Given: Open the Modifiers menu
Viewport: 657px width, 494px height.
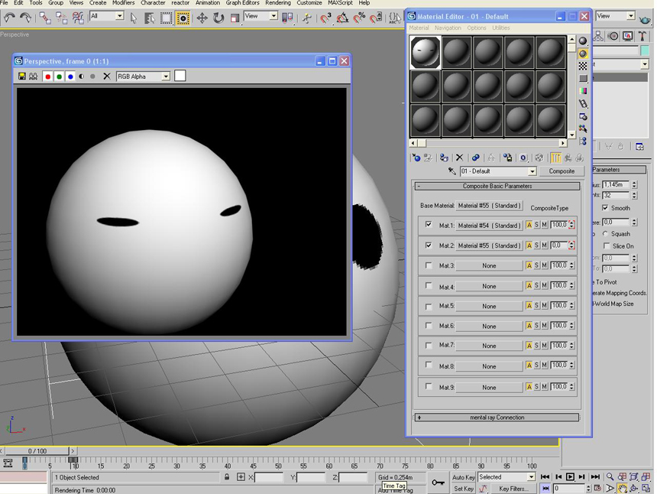Looking at the screenshot, I should click(x=123, y=3).
